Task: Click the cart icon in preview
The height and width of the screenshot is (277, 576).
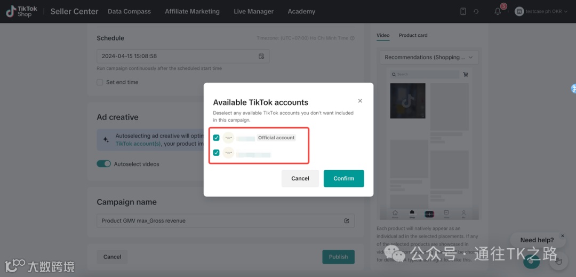Action: [x=466, y=74]
